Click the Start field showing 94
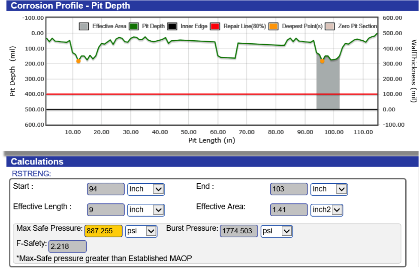 pyautogui.click(x=106, y=189)
